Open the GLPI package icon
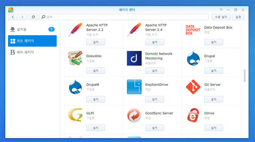This screenshot has width=255, height=142. click(75, 115)
